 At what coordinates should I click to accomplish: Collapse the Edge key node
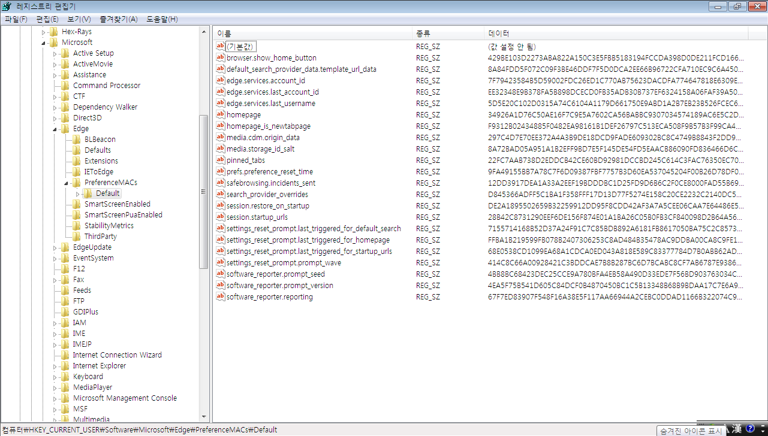pyautogui.click(x=55, y=129)
